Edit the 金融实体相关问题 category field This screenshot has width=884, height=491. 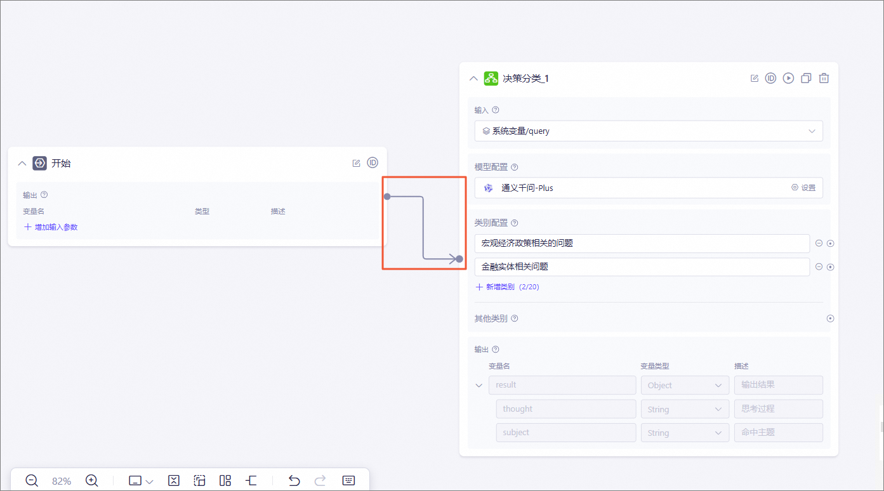tap(642, 267)
